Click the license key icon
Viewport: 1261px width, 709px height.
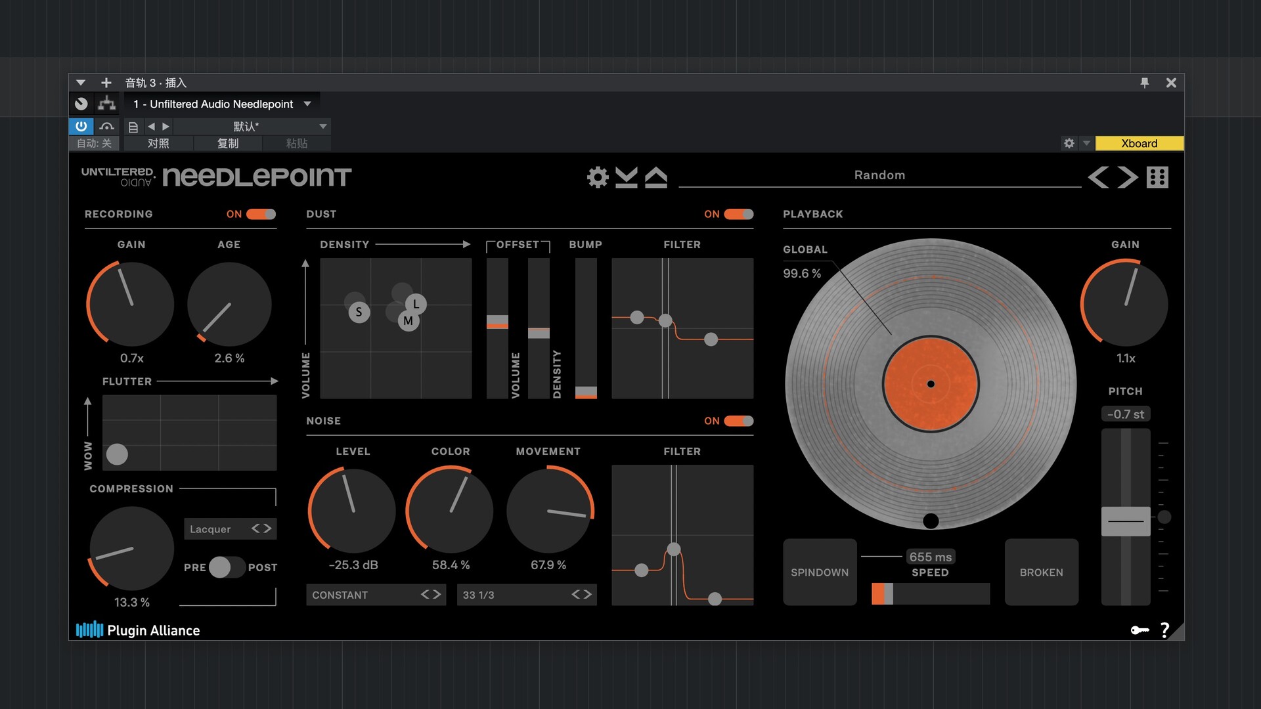point(1139,630)
